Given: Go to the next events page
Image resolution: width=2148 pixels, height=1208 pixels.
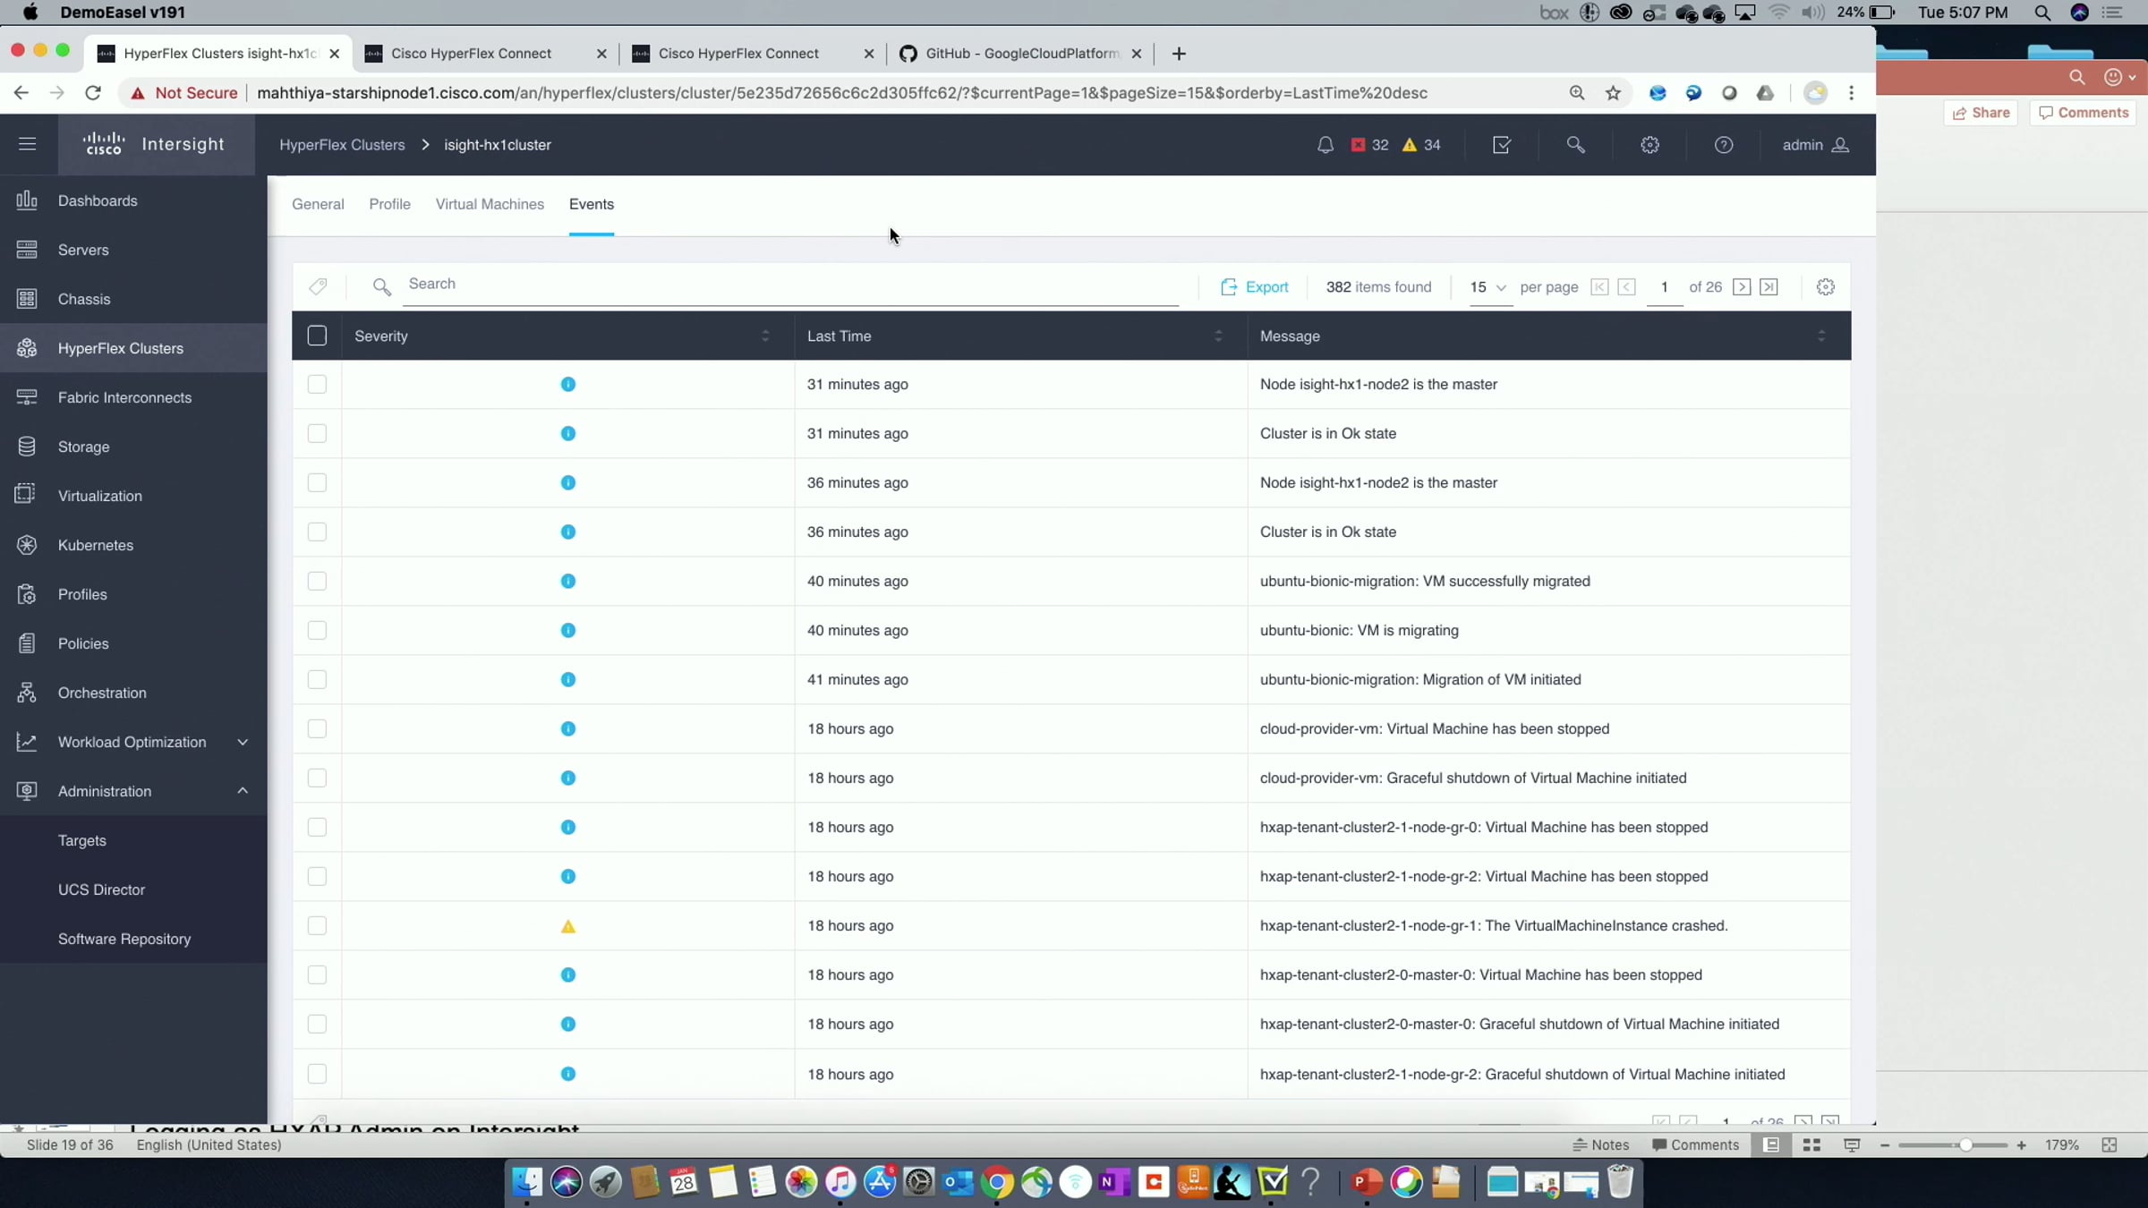Looking at the screenshot, I should (x=1742, y=287).
